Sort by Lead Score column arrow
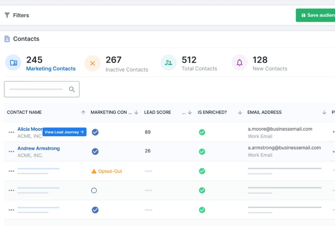The width and height of the screenshot is (335, 230). tap(190, 112)
